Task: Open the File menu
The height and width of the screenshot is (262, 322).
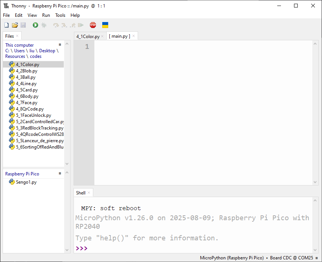Action: pyautogui.click(x=6, y=15)
